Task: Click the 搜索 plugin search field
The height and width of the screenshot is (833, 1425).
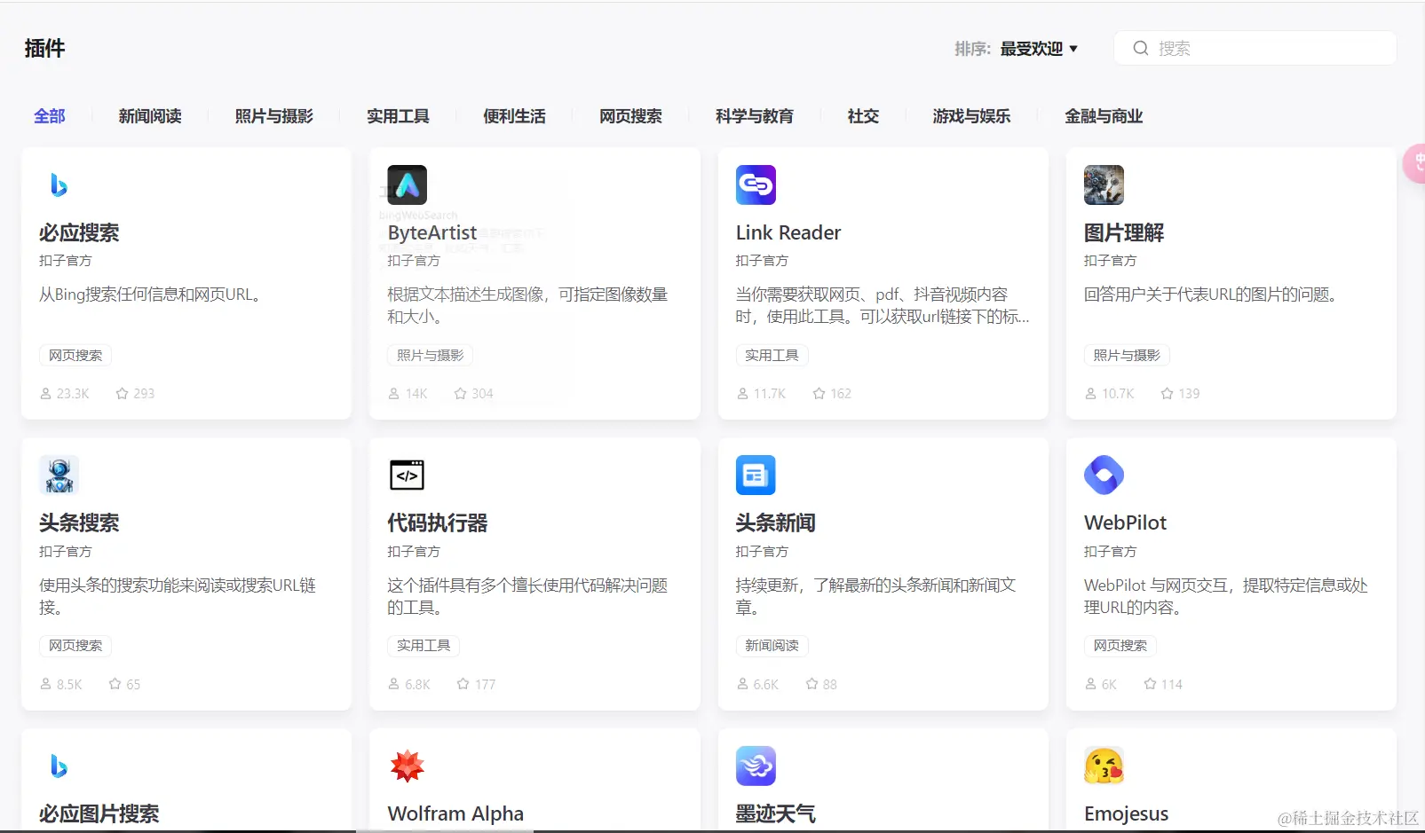Action: tap(1255, 48)
